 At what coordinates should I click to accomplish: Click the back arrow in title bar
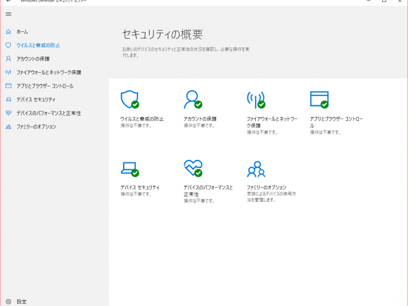(x=8, y=1)
